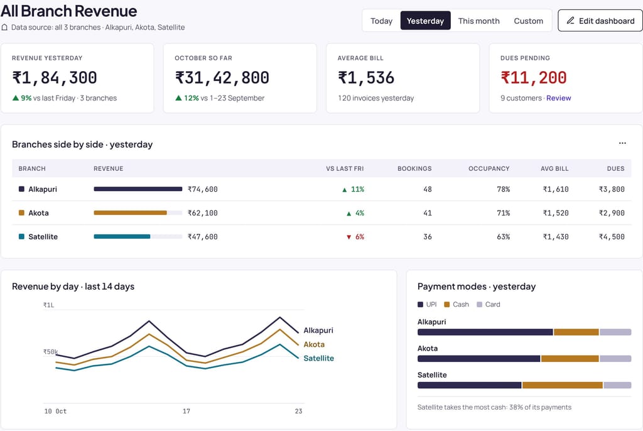
Task: Click the Satellite line label in chart
Action: 318,358
